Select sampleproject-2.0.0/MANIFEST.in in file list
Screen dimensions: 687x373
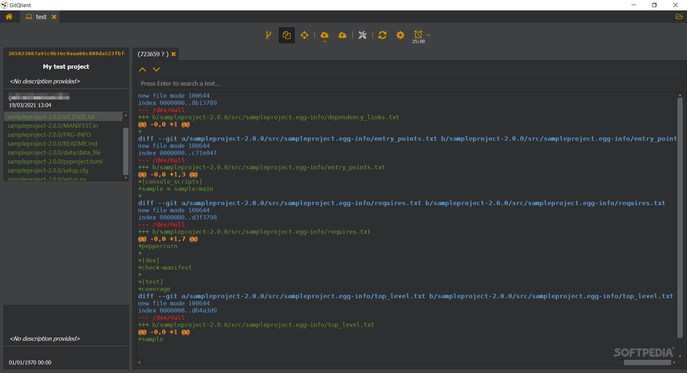coord(63,126)
